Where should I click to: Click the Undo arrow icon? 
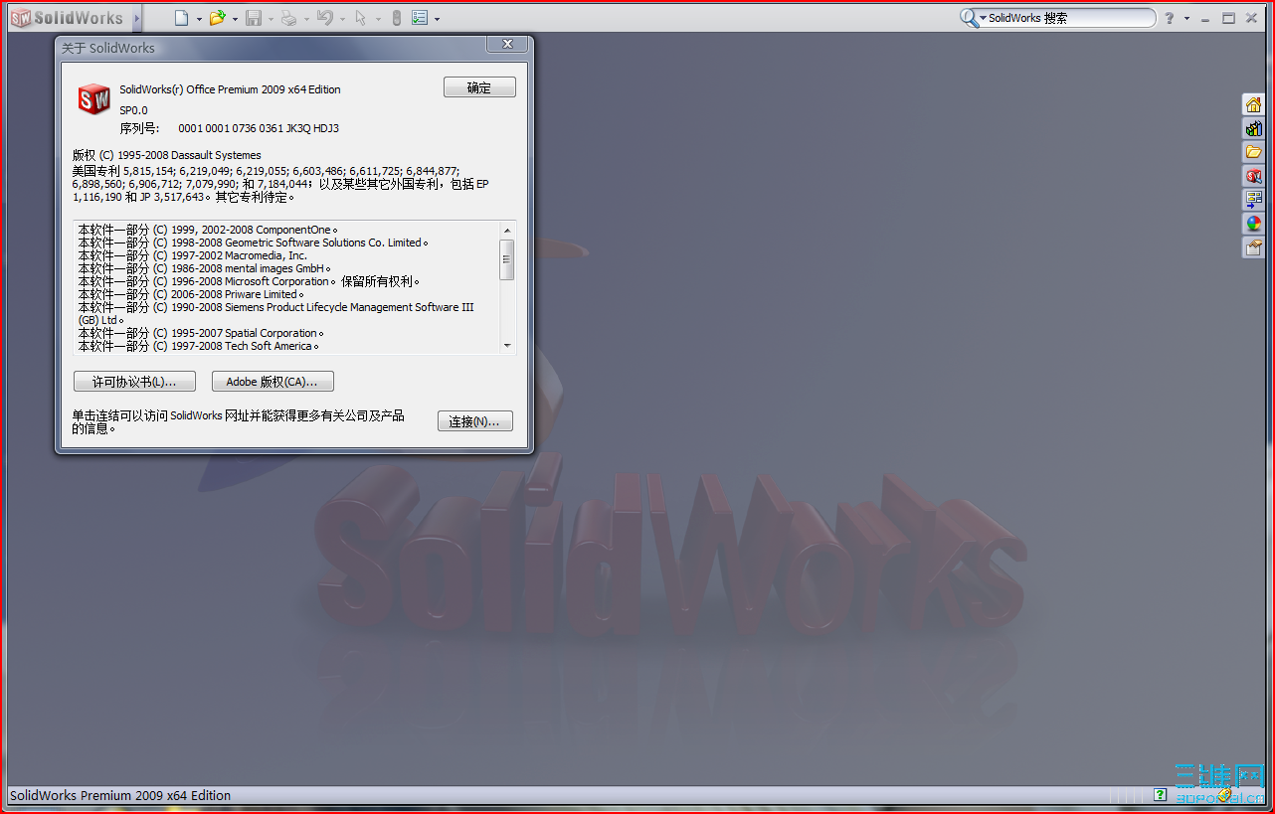[324, 18]
